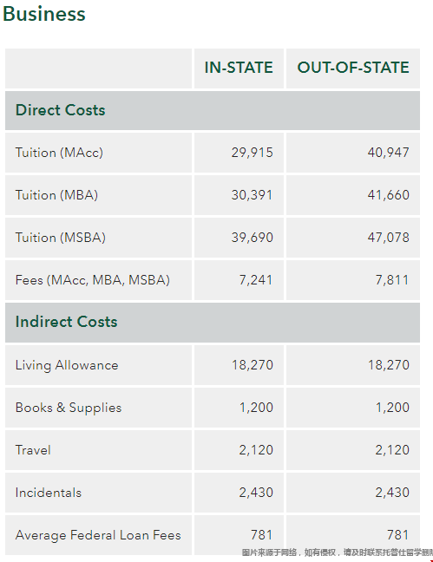Click the Business heading
This screenshot has height=562, width=433.
pos(43,15)
